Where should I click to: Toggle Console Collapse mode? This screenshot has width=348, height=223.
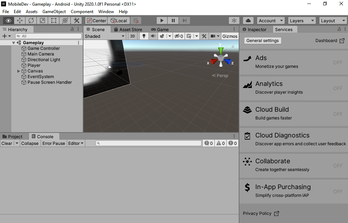(30, 143)
